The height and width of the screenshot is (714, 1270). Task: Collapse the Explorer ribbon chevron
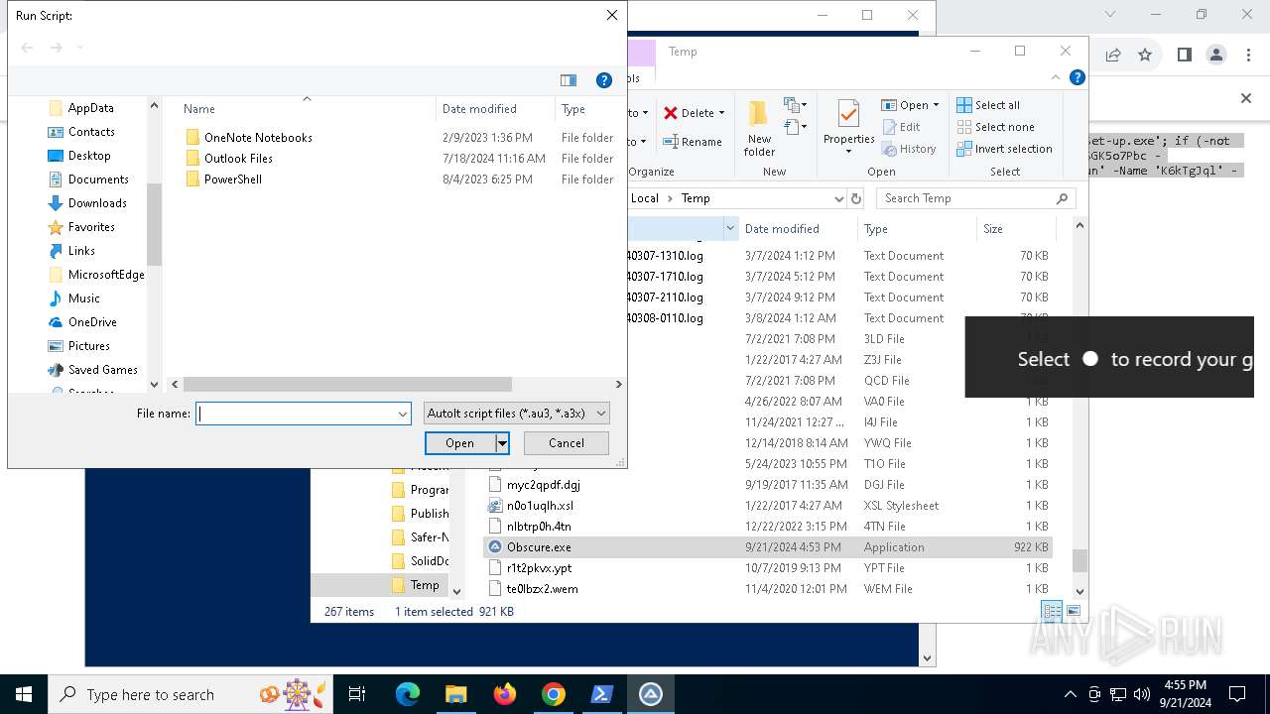pos(1056,77)
